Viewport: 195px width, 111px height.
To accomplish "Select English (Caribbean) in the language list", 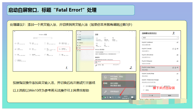I will [160, 43].
